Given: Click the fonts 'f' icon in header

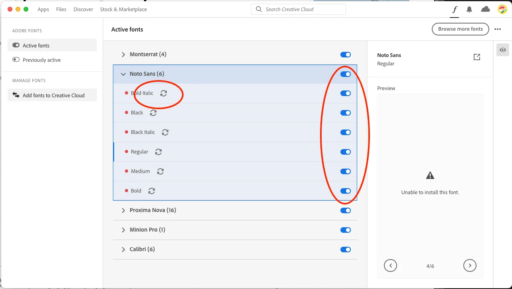Looking at the screenshot, I should pyautogui.click(x=455, y=10).
